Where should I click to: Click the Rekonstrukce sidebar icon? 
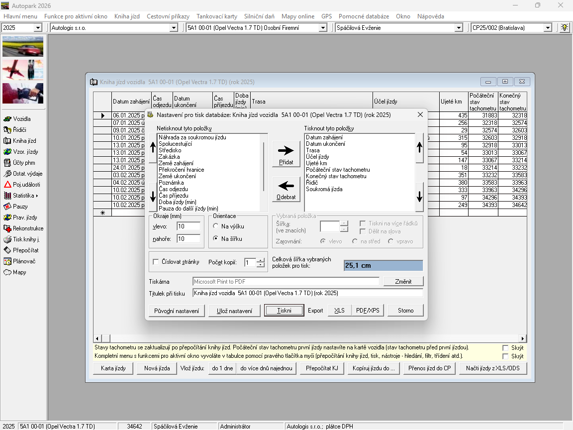[7, 228]
